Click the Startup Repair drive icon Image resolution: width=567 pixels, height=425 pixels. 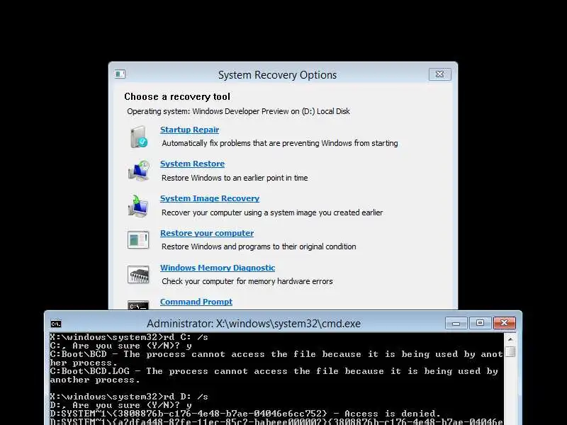click(x=138, y=137)
